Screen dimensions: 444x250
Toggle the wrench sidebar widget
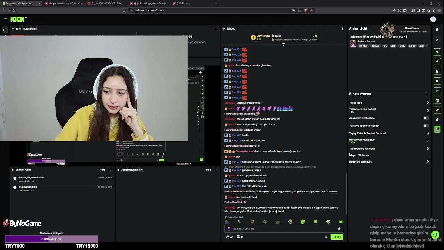click(437, 110)
